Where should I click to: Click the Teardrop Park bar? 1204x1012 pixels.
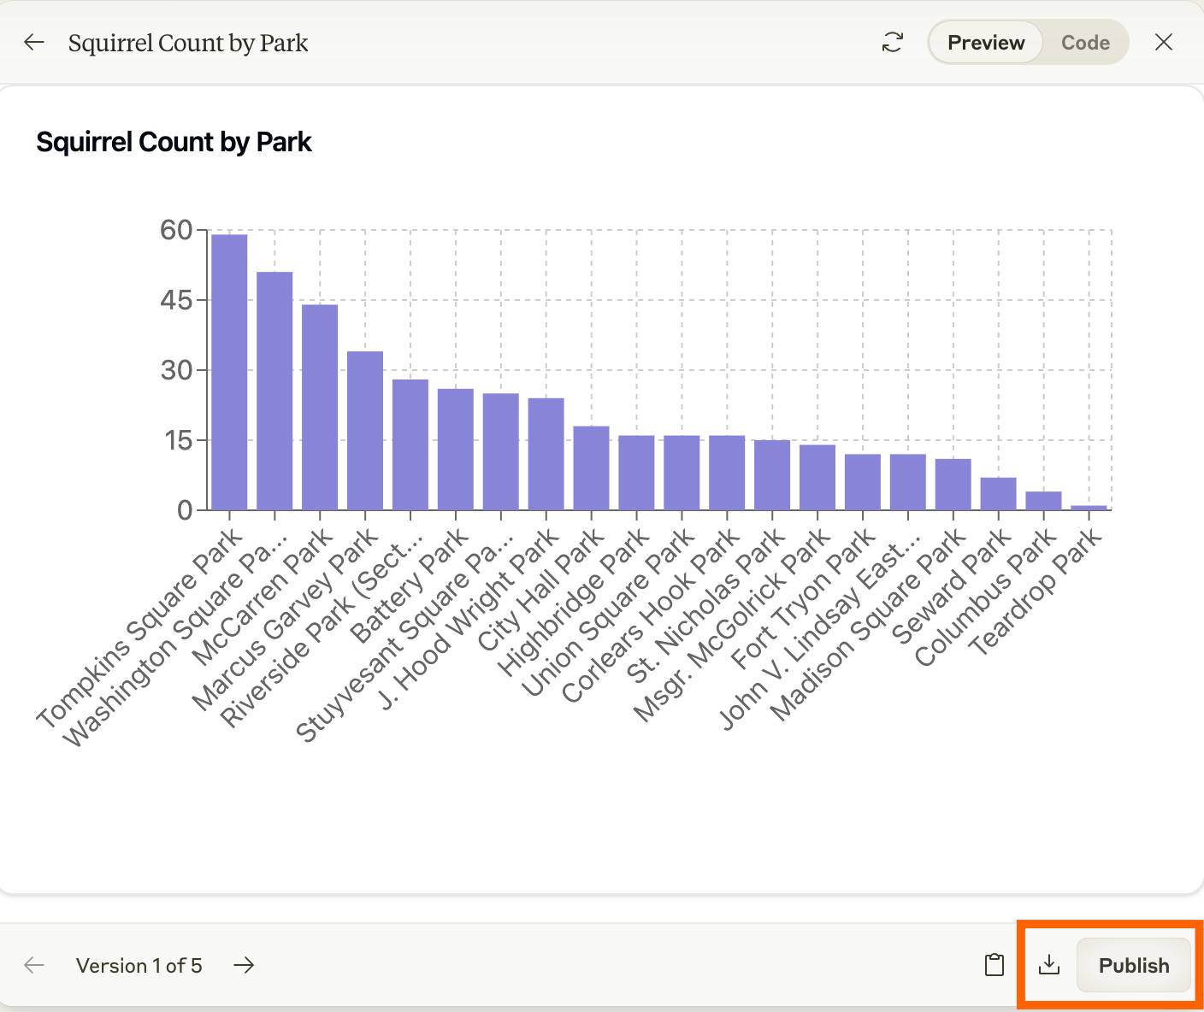click(x=1087, y=506)
